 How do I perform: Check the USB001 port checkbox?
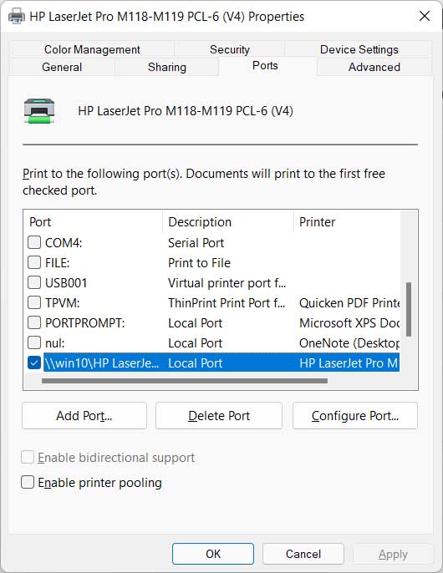pyautogui.click(x=34, y=282)
